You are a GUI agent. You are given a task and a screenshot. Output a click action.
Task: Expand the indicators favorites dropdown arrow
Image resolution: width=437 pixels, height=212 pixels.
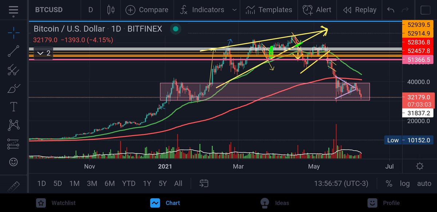click(x=235, y=10)
